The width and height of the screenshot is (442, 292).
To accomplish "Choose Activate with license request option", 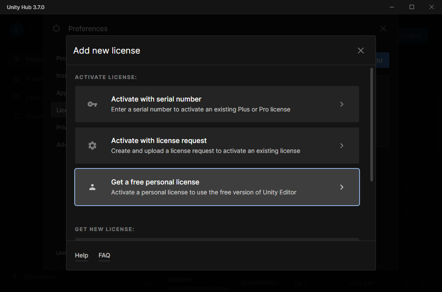I will (217, 146).
